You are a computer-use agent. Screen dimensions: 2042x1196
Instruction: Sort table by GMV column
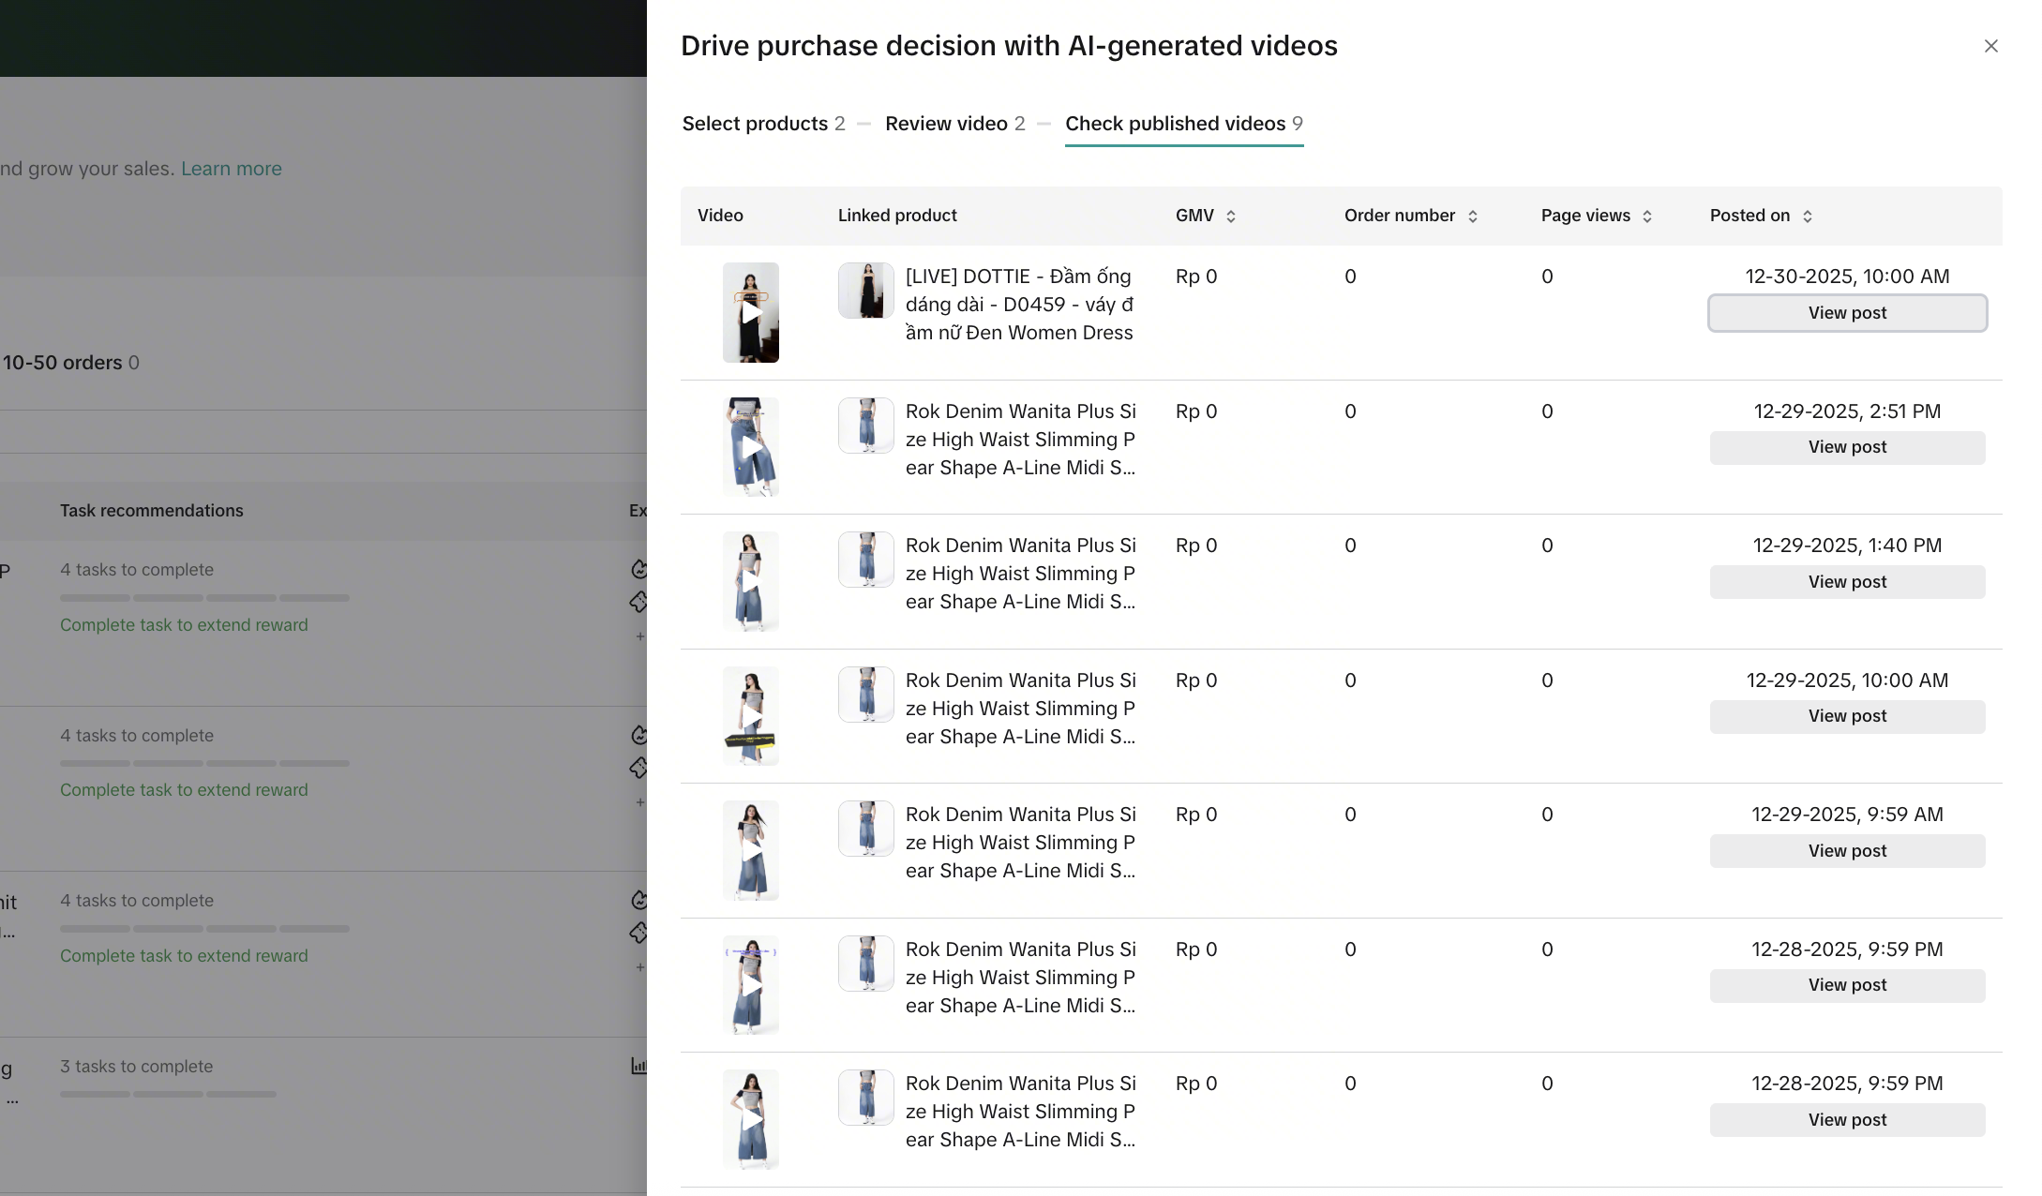click(1230, 217)
